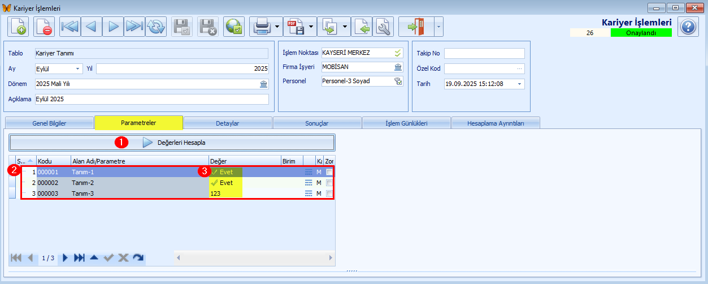The height and width of the screenshot is (284, 708).
Task: Toggle the Zor checkbox for Tanım-1 row
Action: 329,172
